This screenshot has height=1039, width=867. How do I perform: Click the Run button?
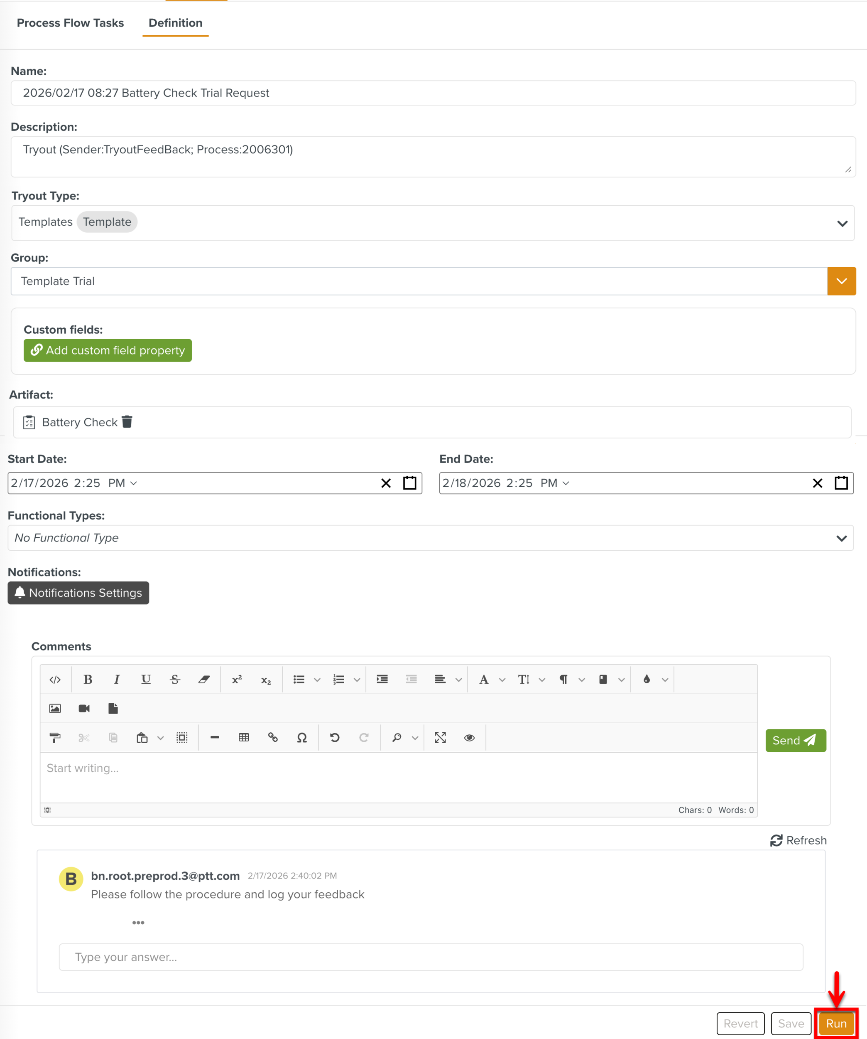[x=836, y=1023]
